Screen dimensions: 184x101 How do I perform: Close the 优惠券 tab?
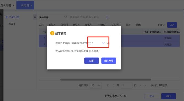tap(31, 6)
